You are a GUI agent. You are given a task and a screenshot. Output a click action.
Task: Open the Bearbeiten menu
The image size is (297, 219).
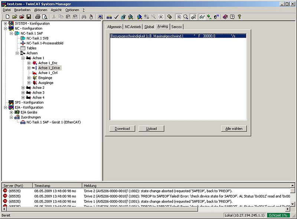click(x=22, y=10)
